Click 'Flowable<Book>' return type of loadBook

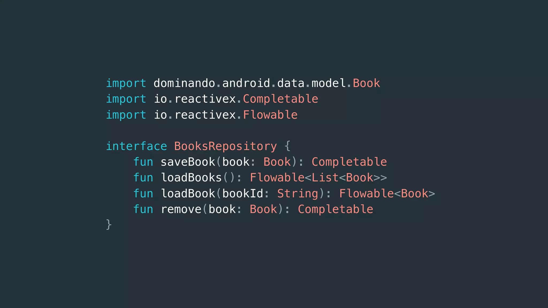coord(387,194)
